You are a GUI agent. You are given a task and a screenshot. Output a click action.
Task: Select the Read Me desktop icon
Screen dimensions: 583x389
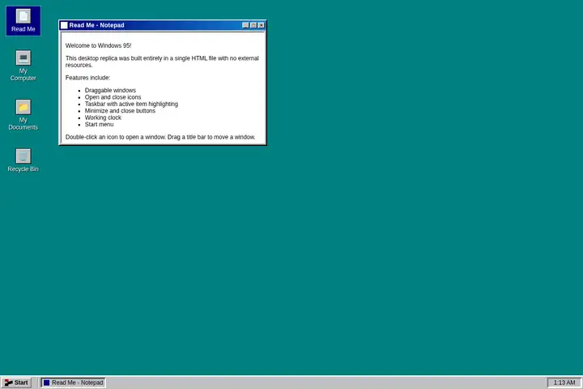pyautogui.click(x=23, y=21)
